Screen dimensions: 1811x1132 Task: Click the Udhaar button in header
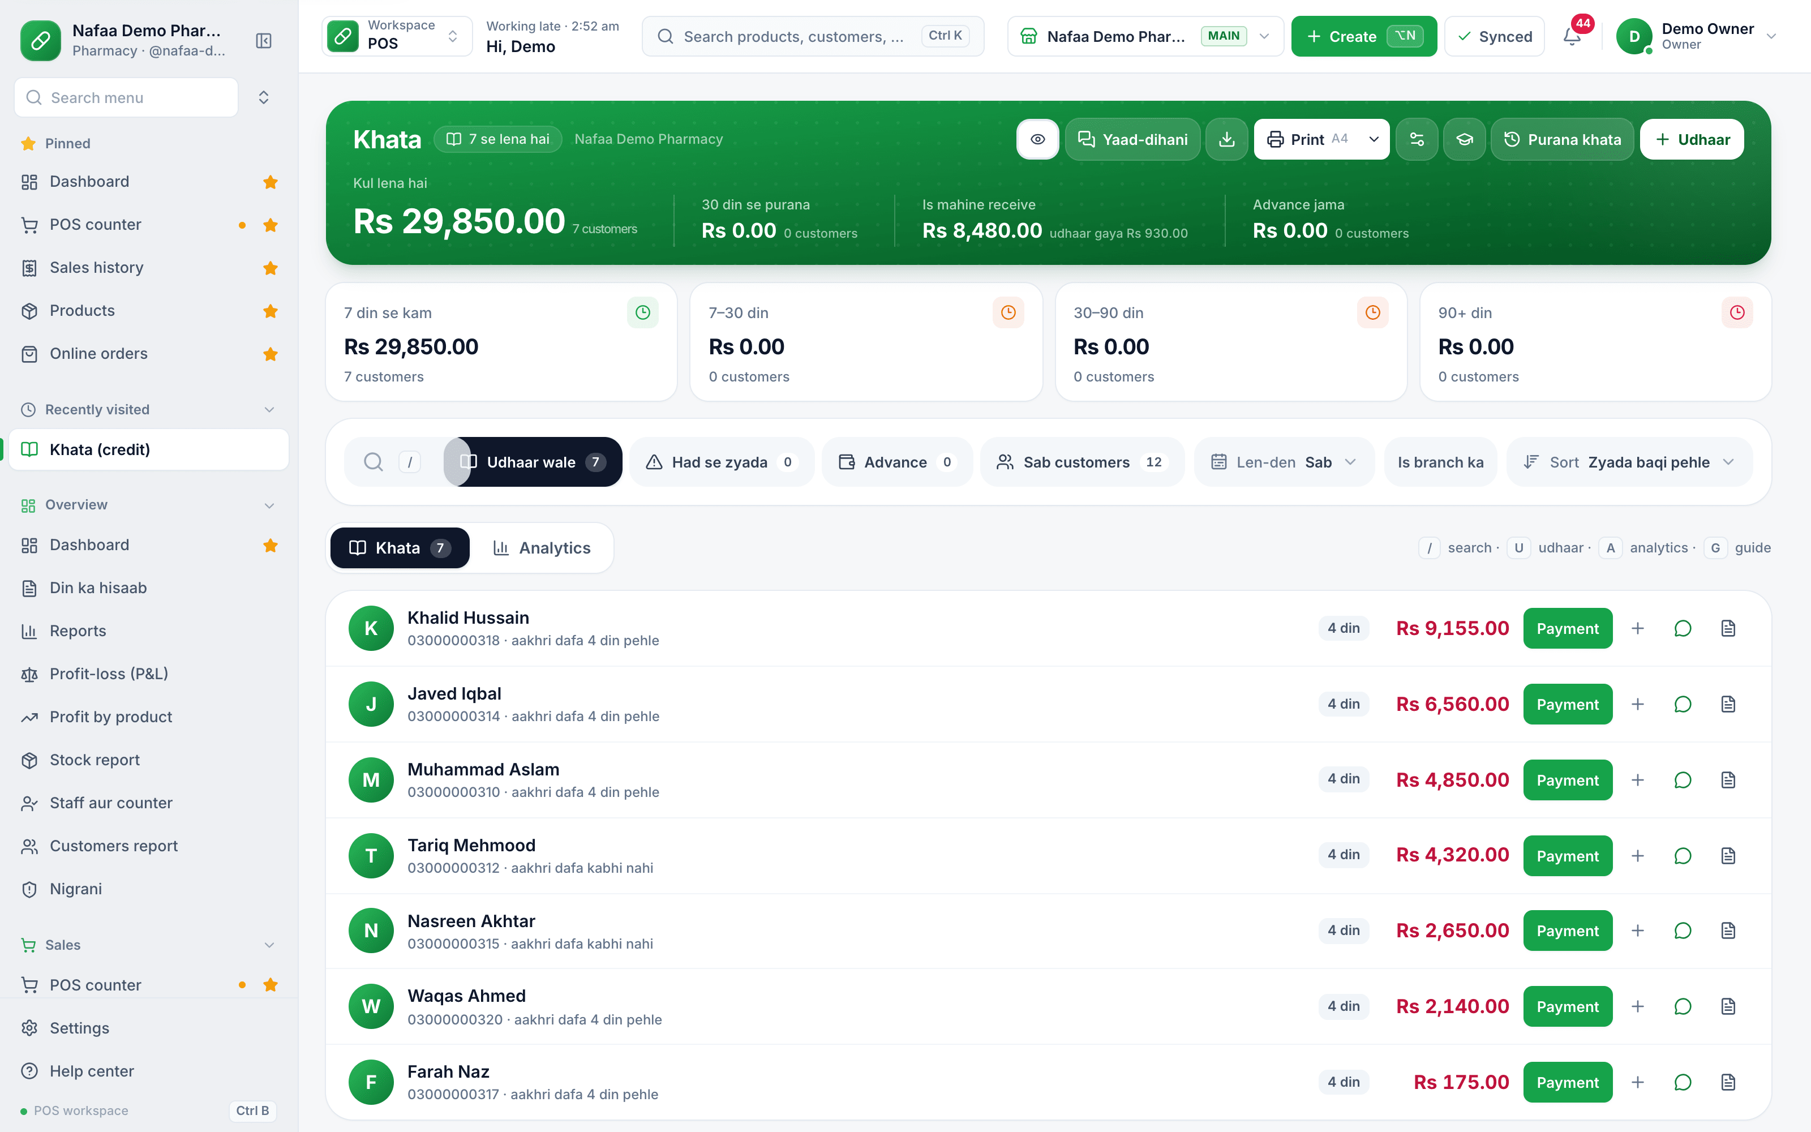pyautogui.click(x=1691, y=139)
